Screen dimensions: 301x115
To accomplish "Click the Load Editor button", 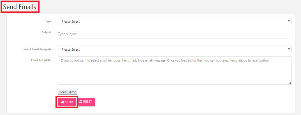I will pos(68,92).
